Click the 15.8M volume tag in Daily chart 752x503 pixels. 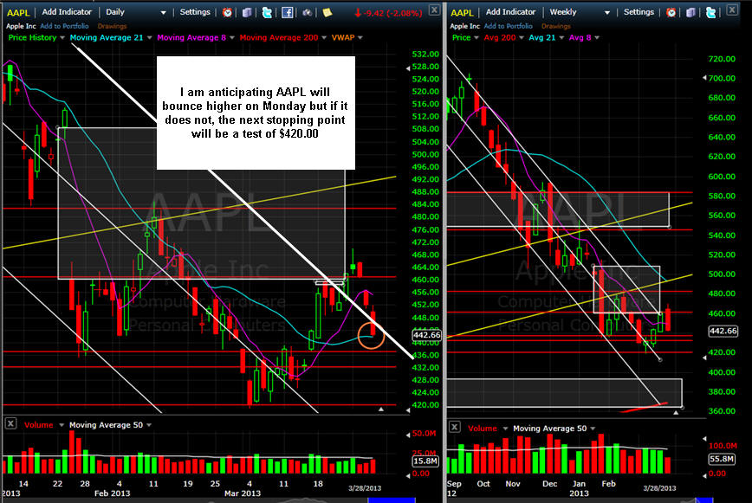(425, 461)
